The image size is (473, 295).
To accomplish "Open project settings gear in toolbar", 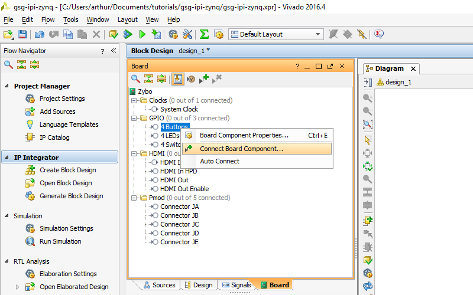I will 173,34.
